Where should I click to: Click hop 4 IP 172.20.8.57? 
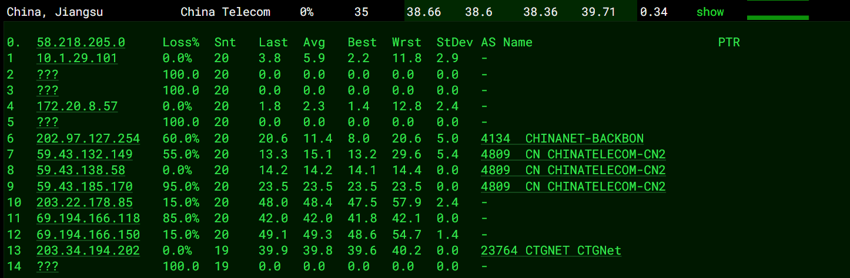pyautogui.click(x=77, y=106)
